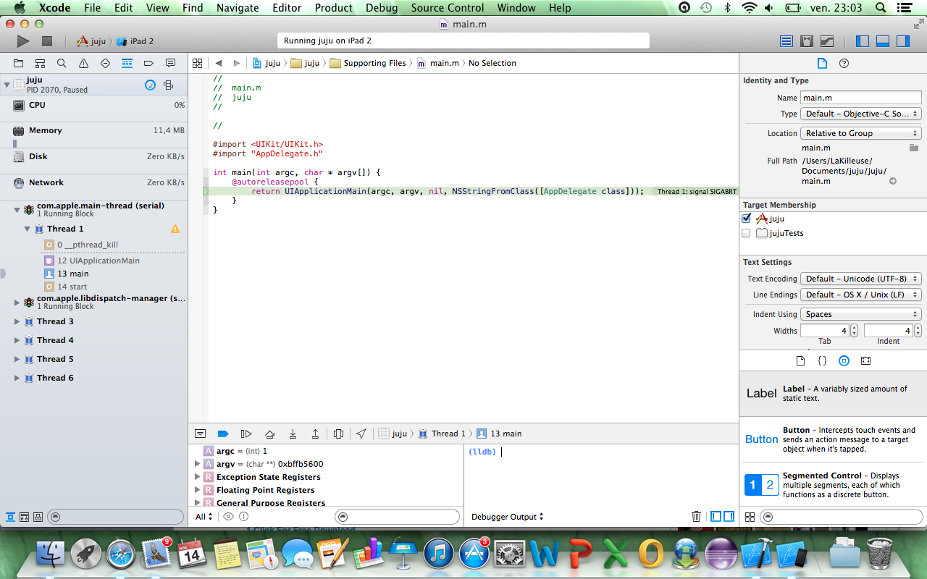Screen dimensions: 927x579
Task: Stop the running juju app
Action: [47, 41]
